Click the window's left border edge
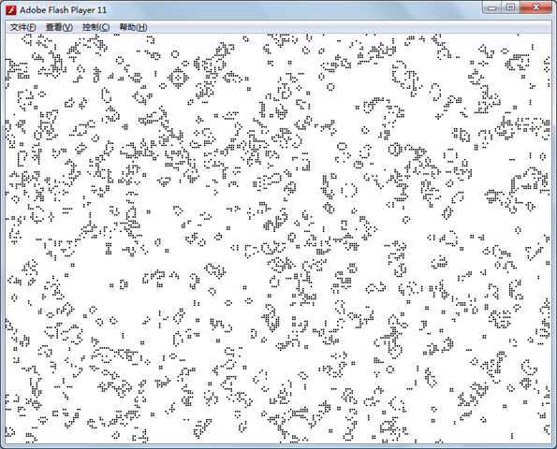 tap(3, 231)
